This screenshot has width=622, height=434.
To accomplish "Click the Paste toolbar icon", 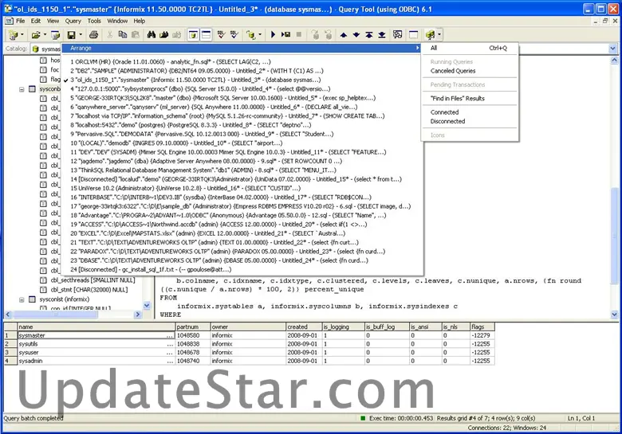I will (x=136, y=35).
